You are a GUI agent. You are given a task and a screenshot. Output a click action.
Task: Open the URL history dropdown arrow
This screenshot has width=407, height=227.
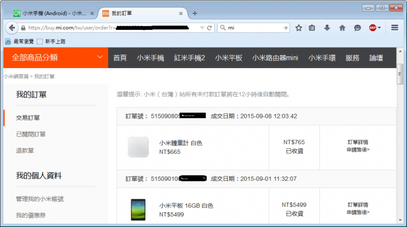coord(202,28)
